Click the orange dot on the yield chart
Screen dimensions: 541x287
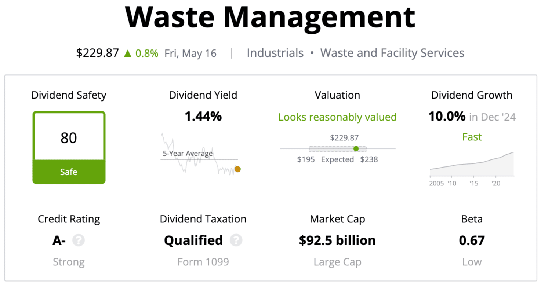pyautogui.click(x=237, y=169)
